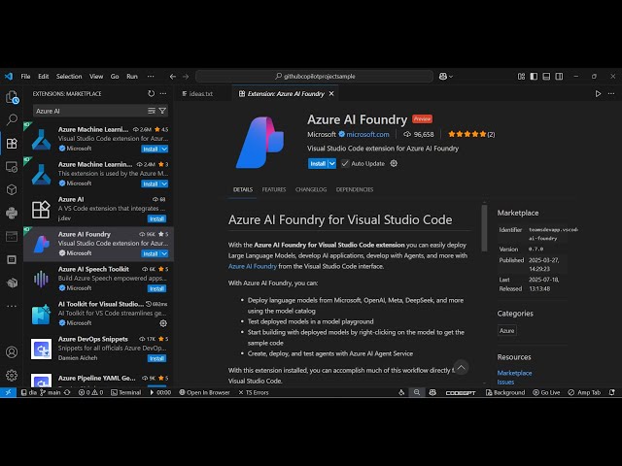Install the Azure AI Foundry extension
The width and height of the screenshot is (622, 466).
point(318,163)
